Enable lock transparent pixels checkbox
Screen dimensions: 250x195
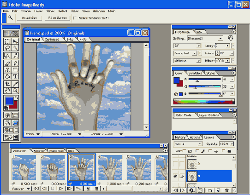click(184, 151)
